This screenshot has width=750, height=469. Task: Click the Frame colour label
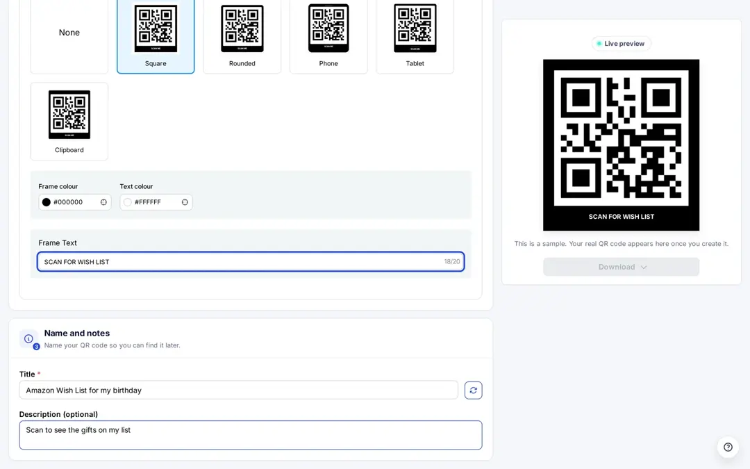point(58,186)
